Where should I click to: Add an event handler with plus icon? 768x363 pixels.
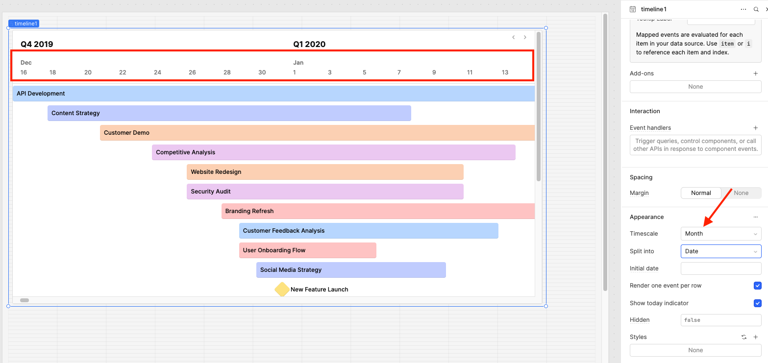(x=755, y=128)
